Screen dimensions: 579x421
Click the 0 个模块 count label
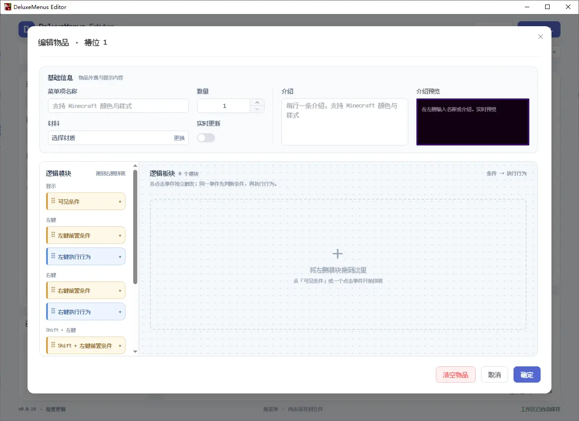coord(188,174)
